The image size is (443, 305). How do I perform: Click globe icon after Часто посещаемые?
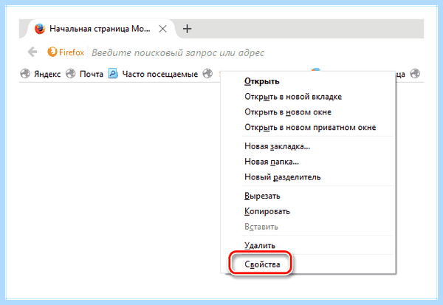(x=207, y=74)
